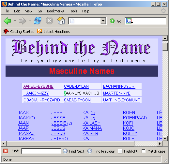
Task: Click the vertical scrollbar up arrow
Action: coord(165,38)
